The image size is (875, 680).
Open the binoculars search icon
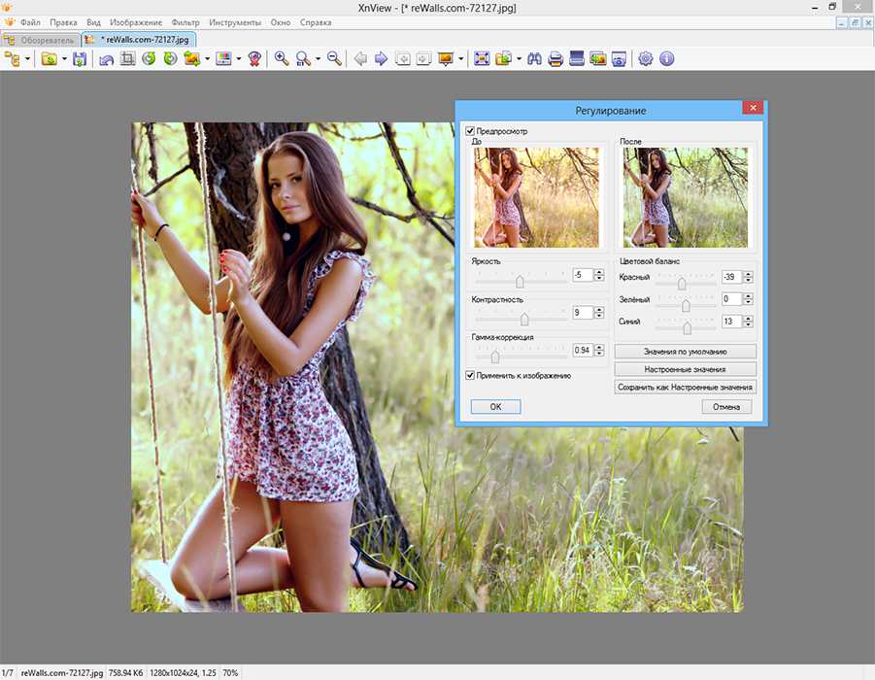534,59
